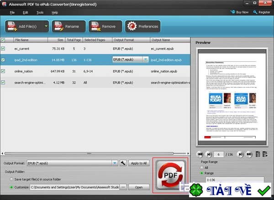
Task: Click the page export icon beside it
Action: point(265,154)
